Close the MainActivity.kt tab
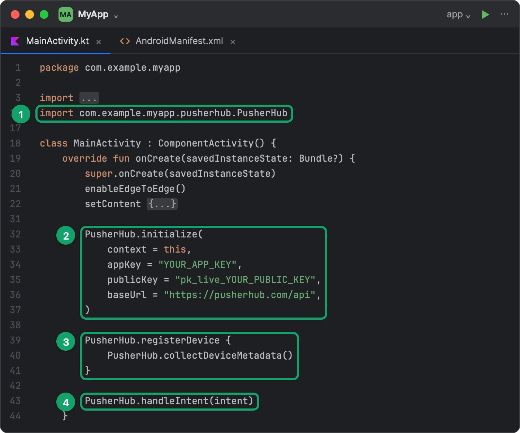This screenshot has width=520, height=433. click(x=99, y=42)
